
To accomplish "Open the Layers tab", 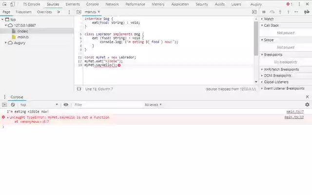I will click(236, 4).
